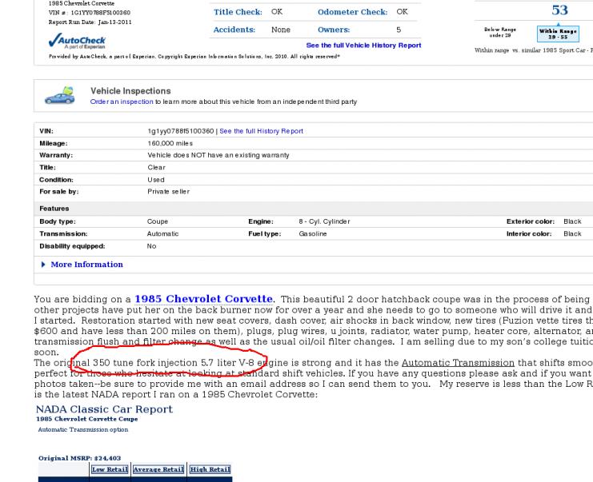Click the 1985 Chevrolet Corvette Coupe subtitle
The height and width of the screenshot is (482, 593).
[x=87, y=419]
